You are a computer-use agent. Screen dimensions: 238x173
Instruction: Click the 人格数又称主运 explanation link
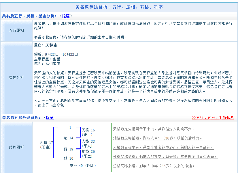[x=163, y=147]
